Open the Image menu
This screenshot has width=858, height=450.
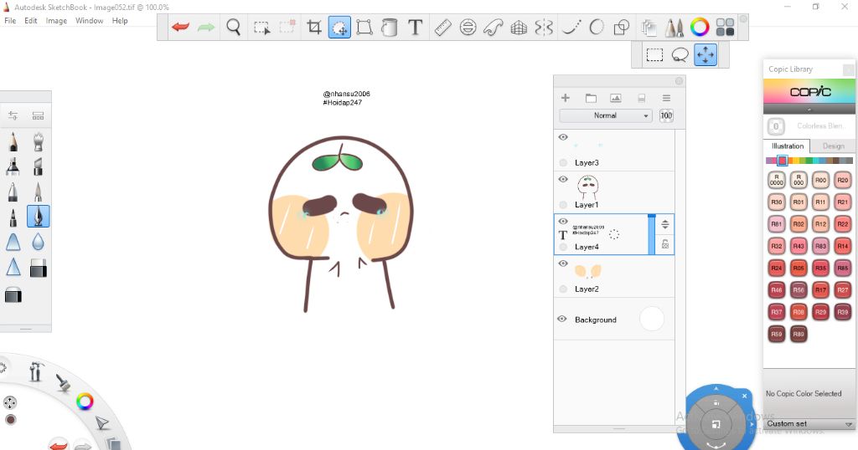point(56,21)
